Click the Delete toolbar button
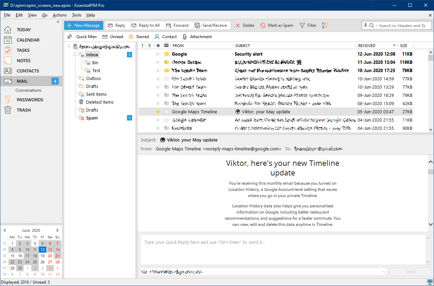434x286 pixels. coord(245,25)
